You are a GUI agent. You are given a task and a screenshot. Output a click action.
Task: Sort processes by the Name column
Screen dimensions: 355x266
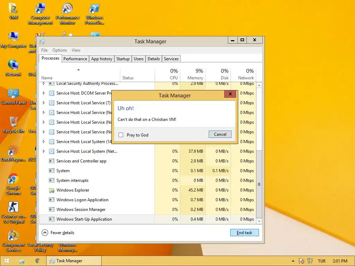point(79,75)
